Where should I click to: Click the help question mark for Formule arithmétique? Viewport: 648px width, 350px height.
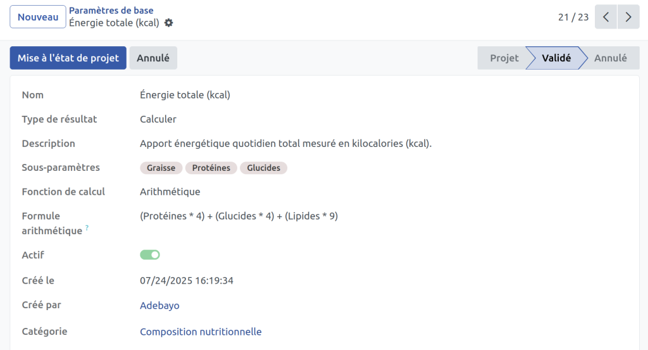tap(87, 227)
